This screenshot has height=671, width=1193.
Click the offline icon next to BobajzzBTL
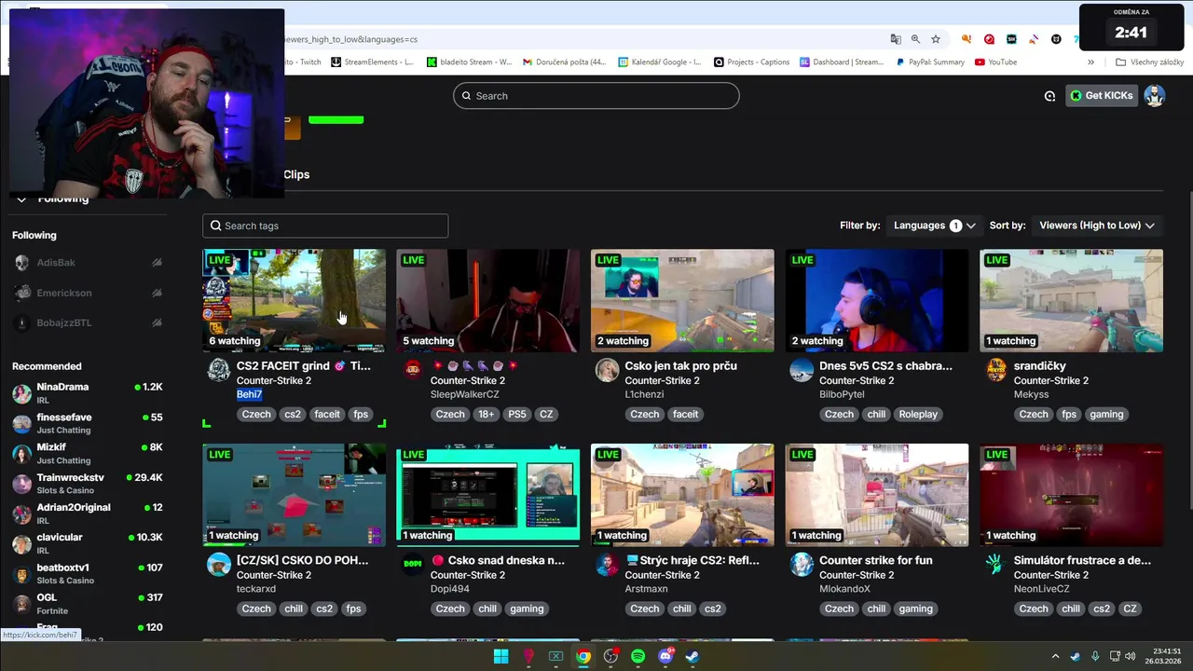pyautogui.click(x=157, y=323)
